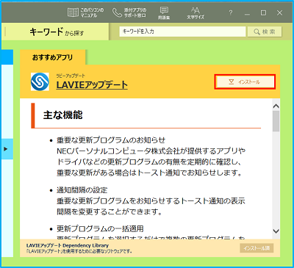Open the bundled app support phone icon

(x=117, y=12)
